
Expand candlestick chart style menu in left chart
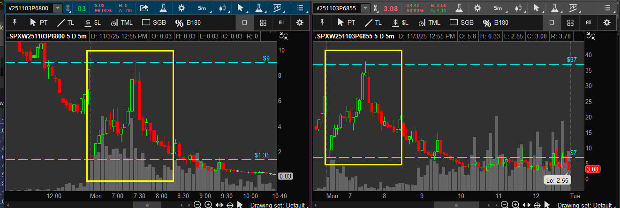pos(223,8)
